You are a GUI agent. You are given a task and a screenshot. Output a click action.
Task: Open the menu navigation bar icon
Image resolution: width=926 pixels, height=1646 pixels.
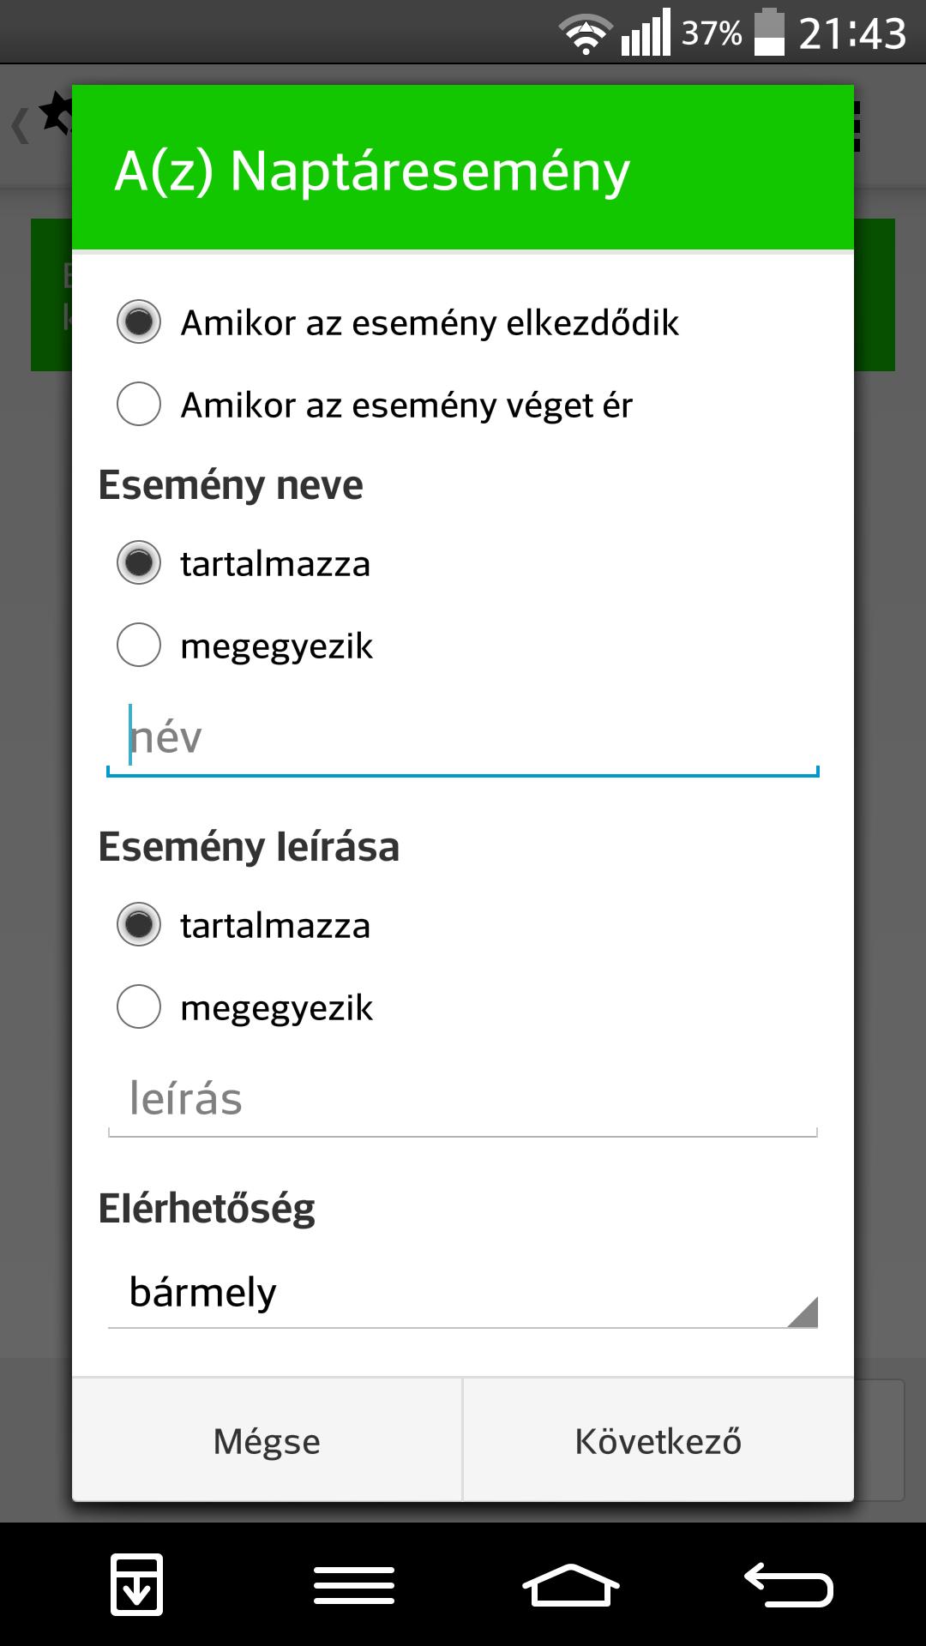[354, 1584]
